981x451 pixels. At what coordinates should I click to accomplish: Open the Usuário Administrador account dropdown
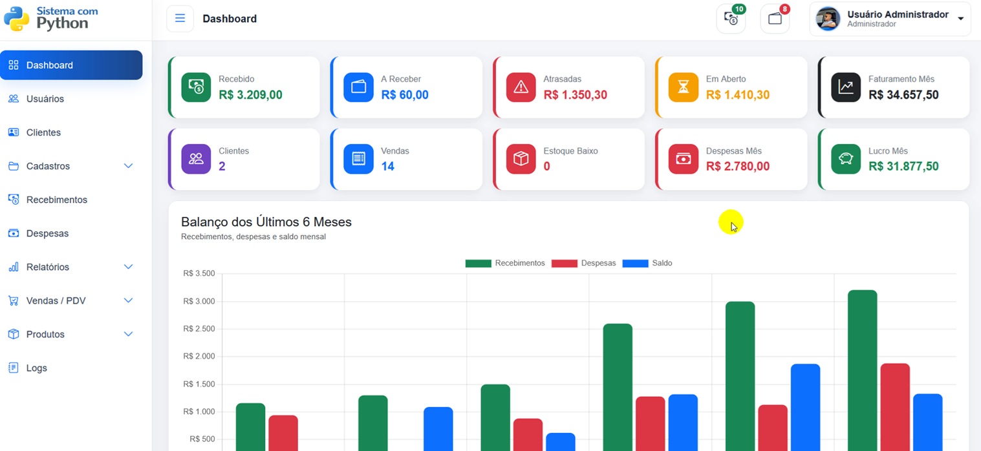(x=890, y=19)
